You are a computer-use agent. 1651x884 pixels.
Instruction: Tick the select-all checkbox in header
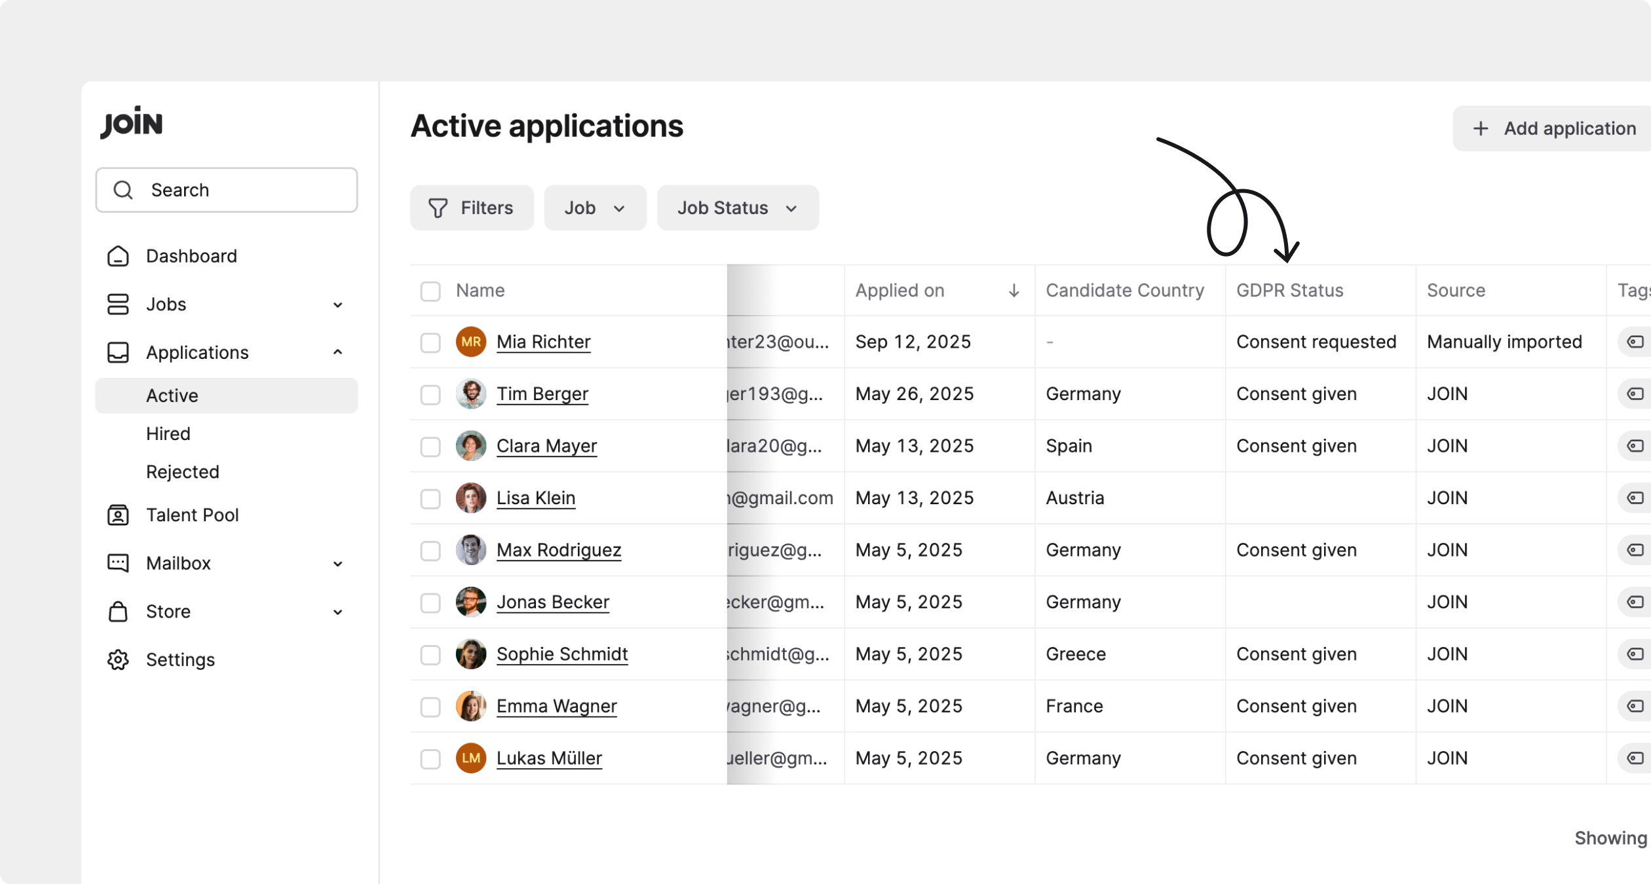coord(430,291)
